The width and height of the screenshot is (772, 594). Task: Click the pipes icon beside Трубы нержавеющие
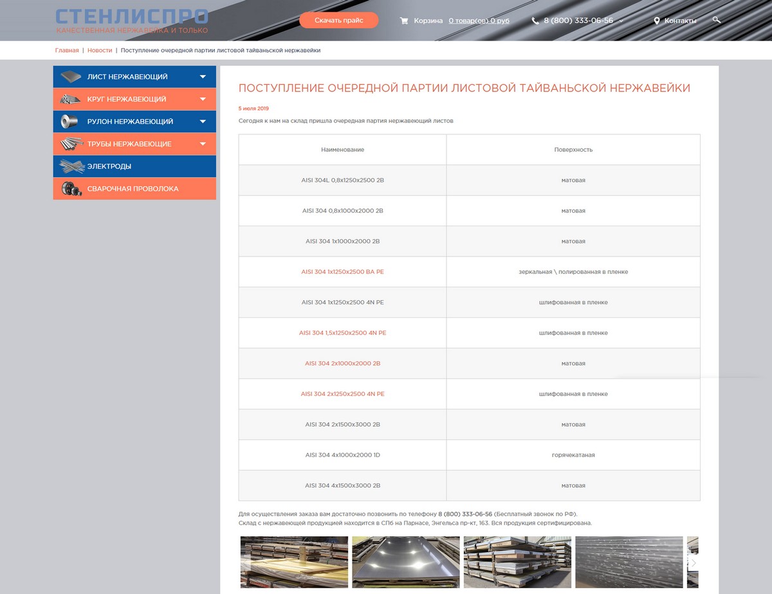[x=71, y=144]
